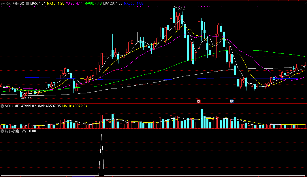This screenshot has height=177, width=307.
Task: Open the 碎步小跑一串 indicator panel menu
Action: [2, 131]
